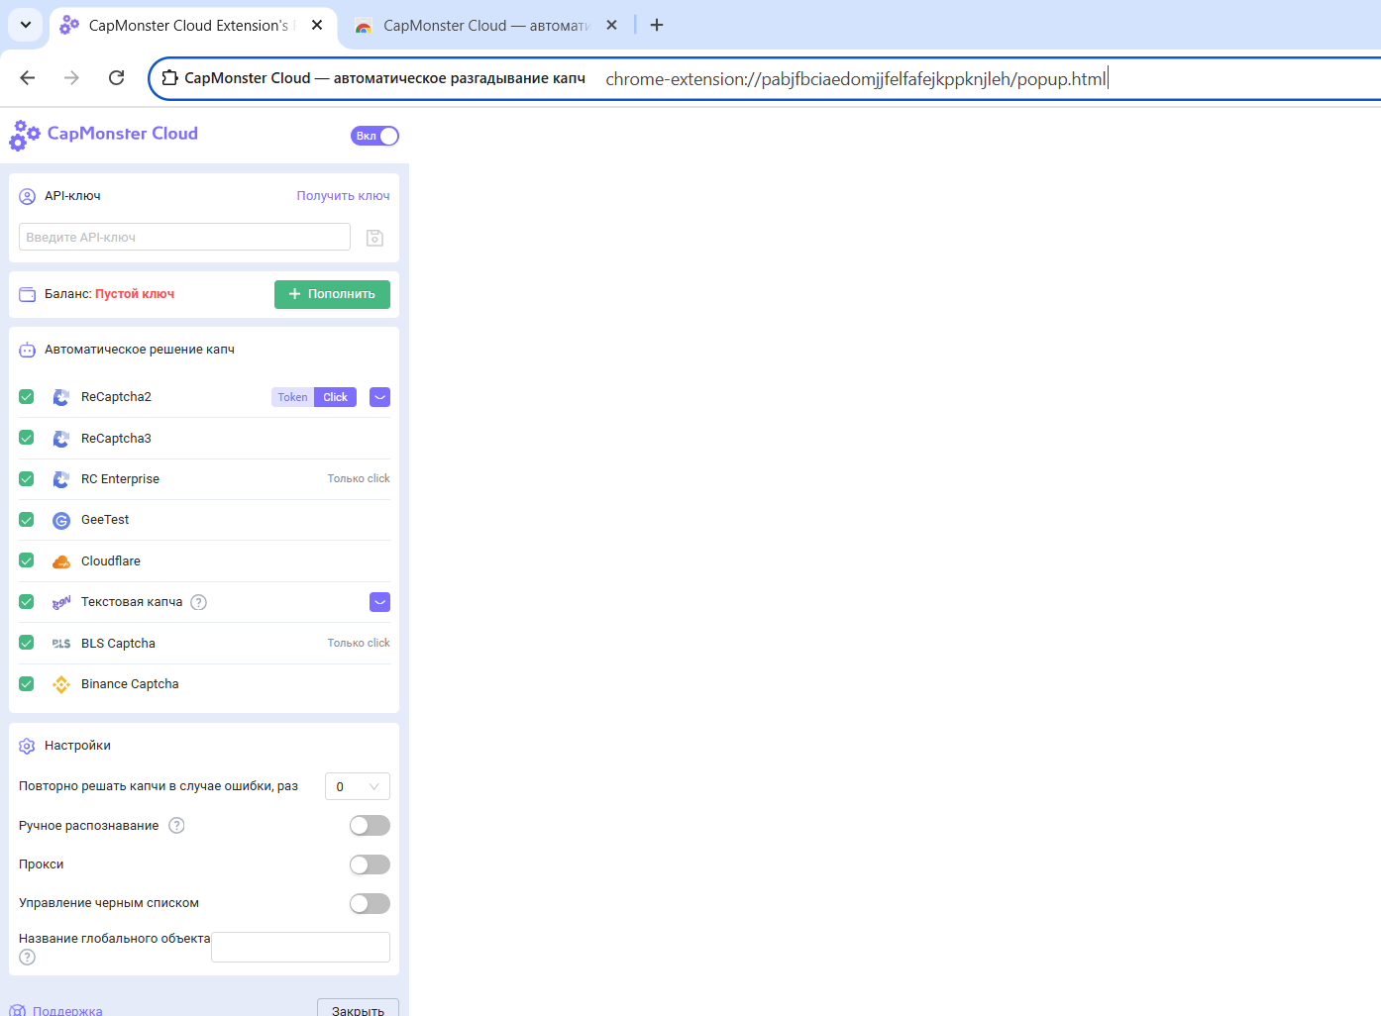The height and width of the screenshot is (1016, 1381).
Task: Click the Binance Captcha logo icon
Action: [x=61, y=684]
